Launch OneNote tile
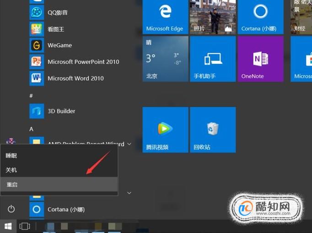Viewport: 312px width, 233px height. (260, 59)
